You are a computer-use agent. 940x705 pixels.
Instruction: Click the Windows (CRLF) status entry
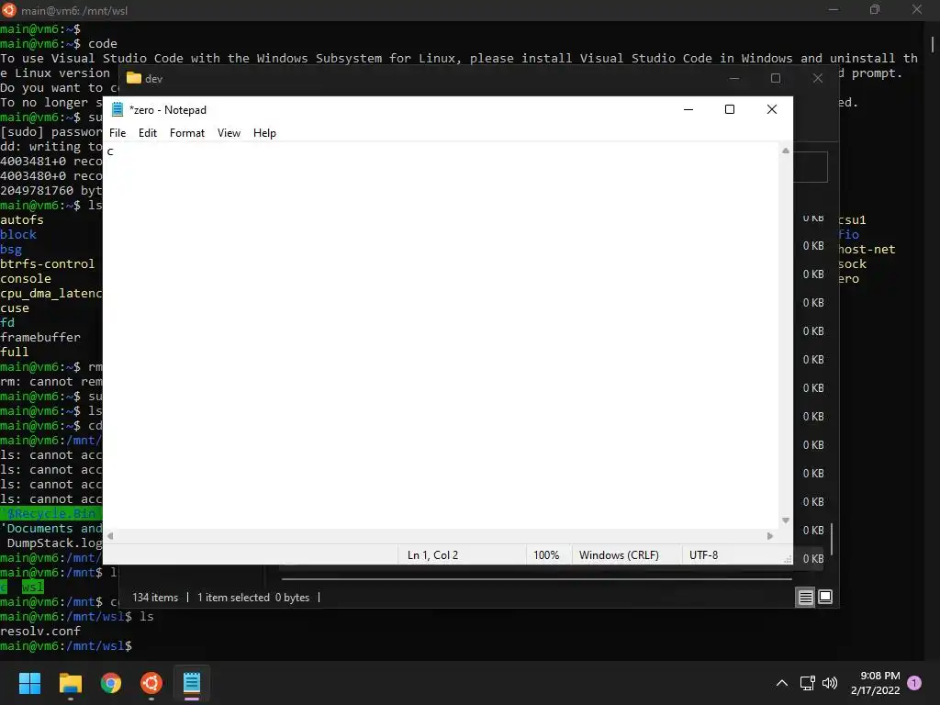click(x=619, y=555)
